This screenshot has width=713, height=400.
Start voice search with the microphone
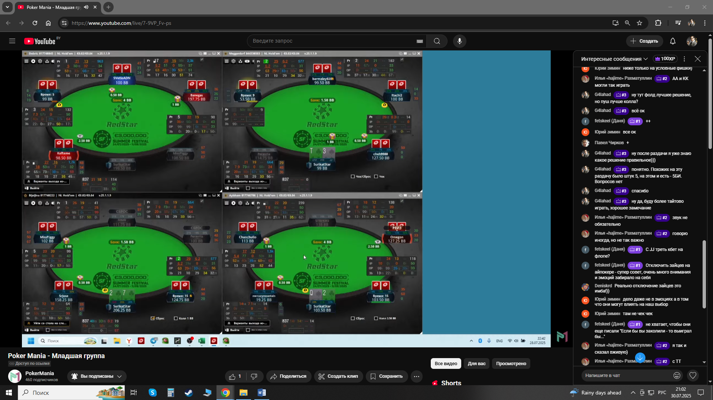pos(460,41)
